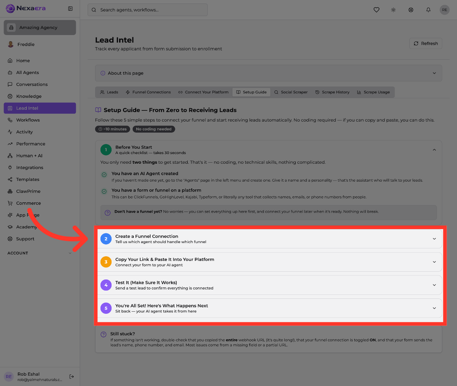The width and height of the screenshot is (457, 386).
Task: Click the Performance trend icon
Action: pos(10,144)
